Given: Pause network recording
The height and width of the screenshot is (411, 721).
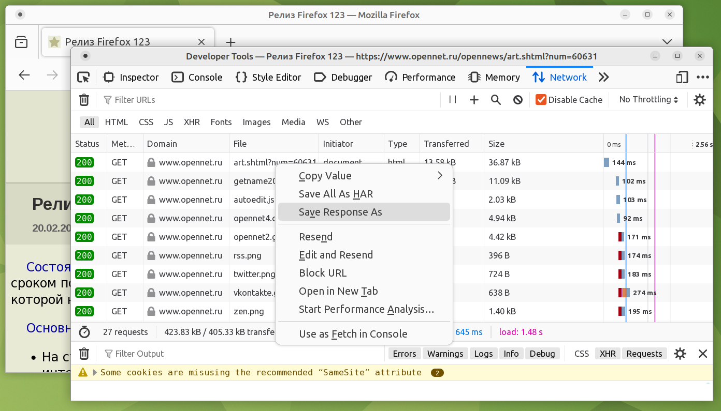Looking at the screenshot, I should point(453,100).
